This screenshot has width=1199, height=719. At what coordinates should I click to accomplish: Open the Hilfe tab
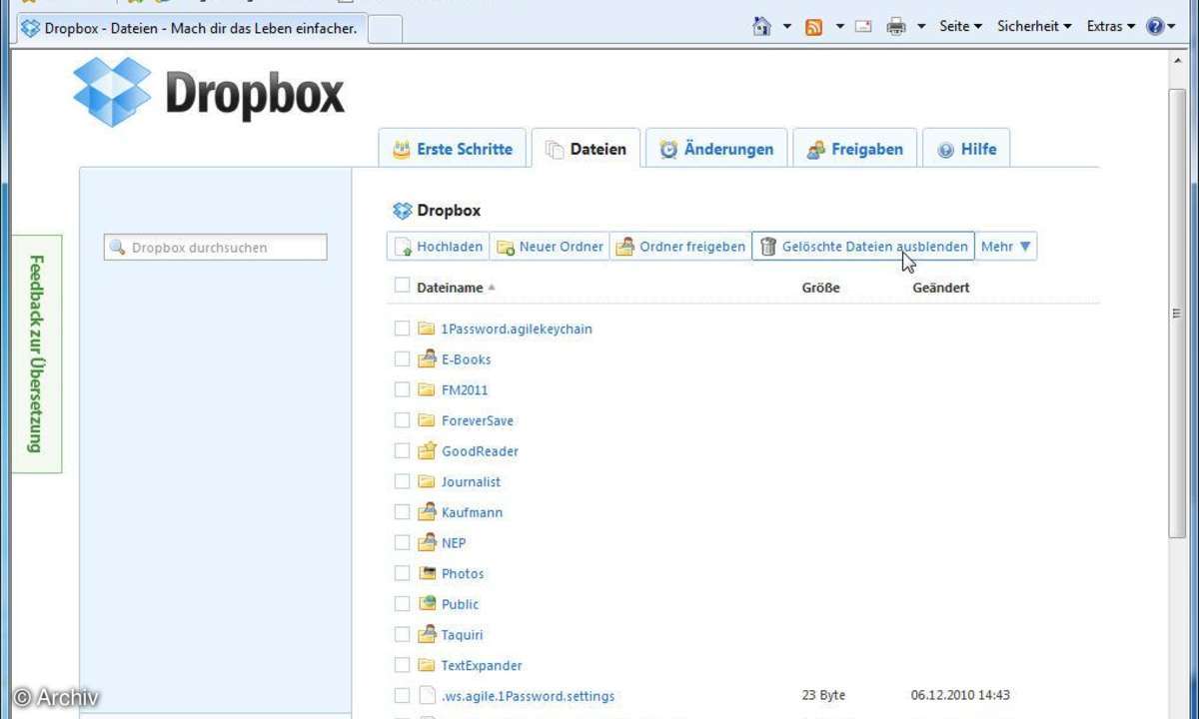pyautogui.click(x=966, y=149)
